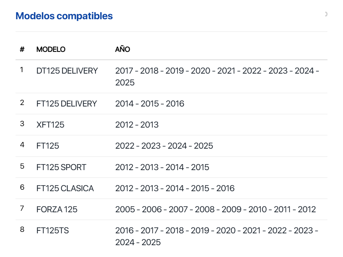The image size is (343, 257).
Task: Click the FT125 DELIVERY model name
Action: (x=67, y=104)
